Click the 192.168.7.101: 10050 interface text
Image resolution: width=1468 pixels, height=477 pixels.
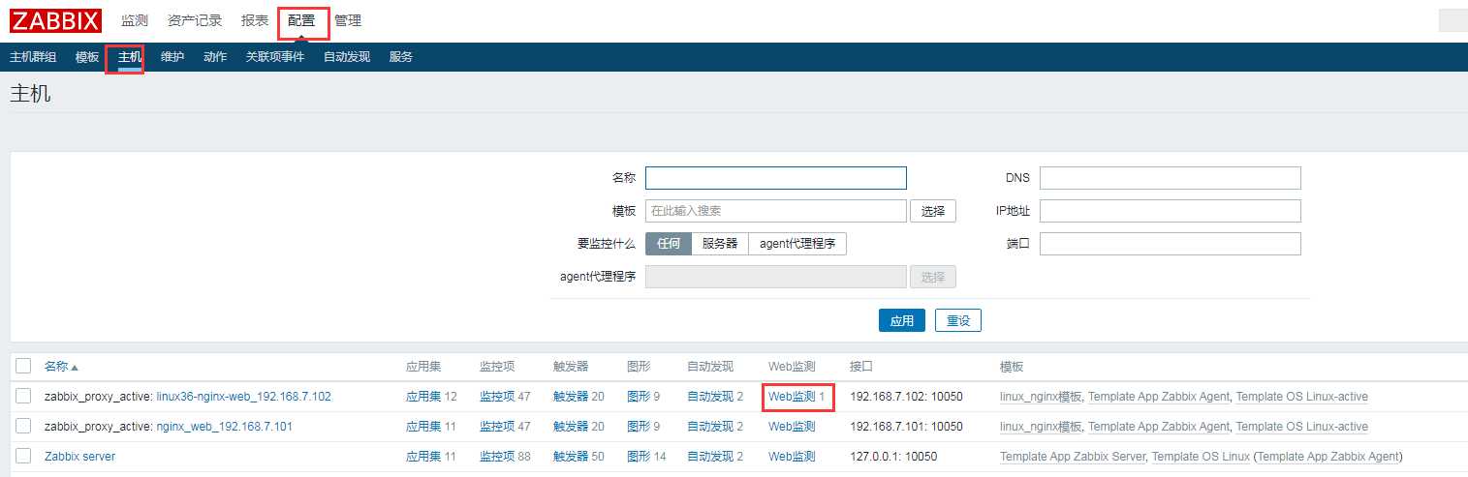pyautogui.click(x=906, y=427)
